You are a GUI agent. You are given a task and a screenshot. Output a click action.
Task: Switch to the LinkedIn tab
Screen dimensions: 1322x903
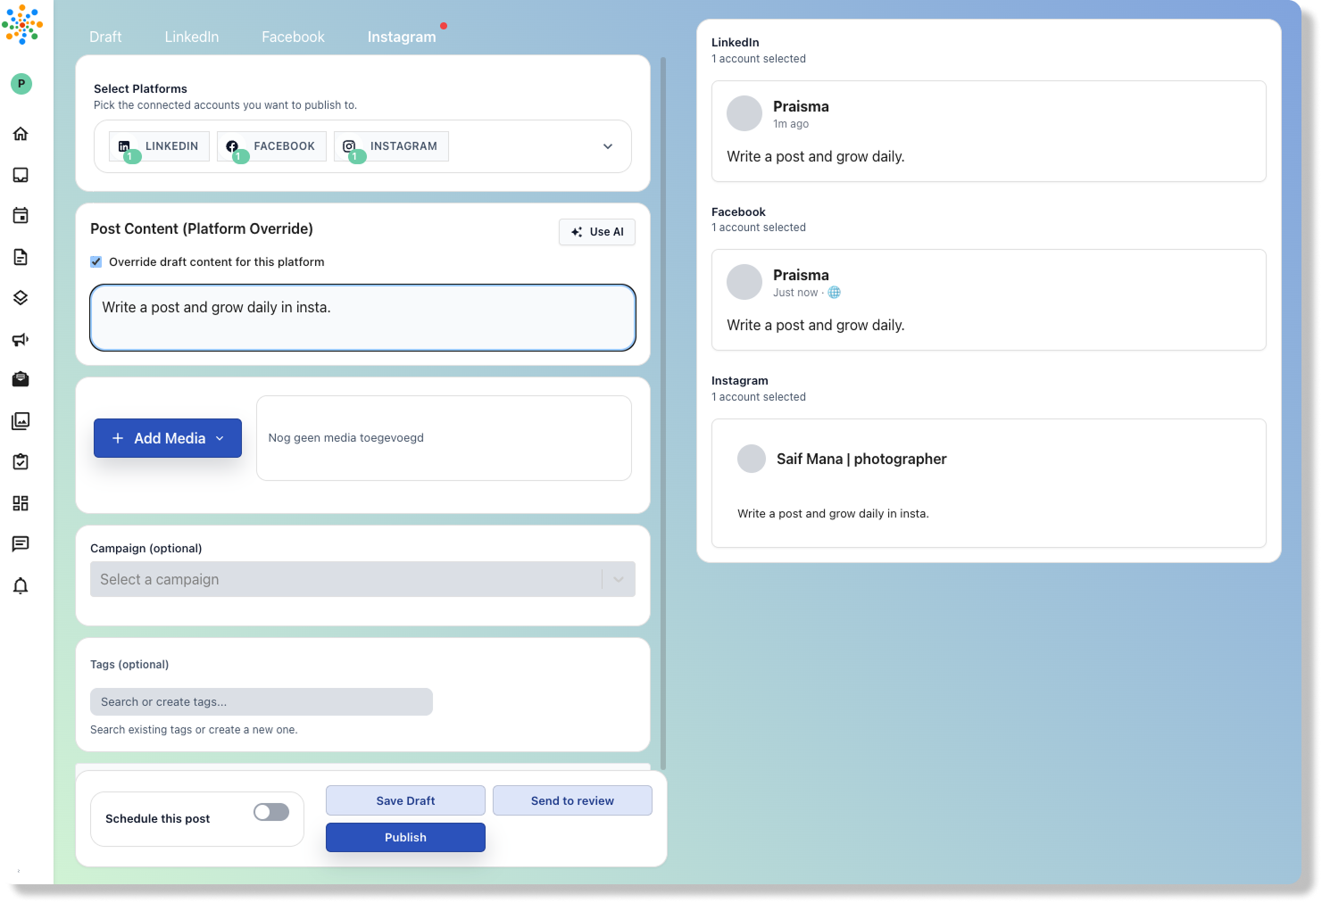[x=192, y=37]
